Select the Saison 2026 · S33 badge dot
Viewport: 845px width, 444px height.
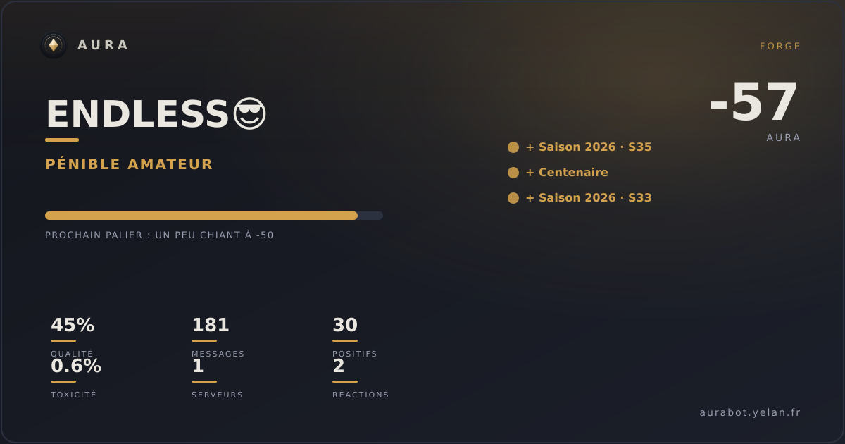(513, 198)
